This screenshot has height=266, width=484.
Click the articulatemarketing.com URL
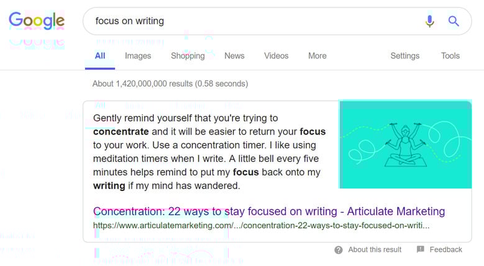[x=261, y=225]
